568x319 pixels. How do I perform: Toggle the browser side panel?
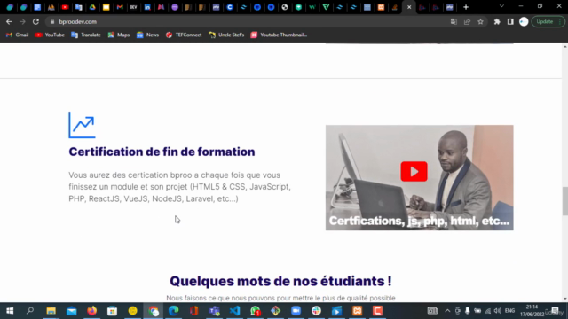510,21
